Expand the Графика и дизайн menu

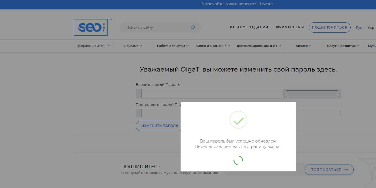tap(93, 46)
